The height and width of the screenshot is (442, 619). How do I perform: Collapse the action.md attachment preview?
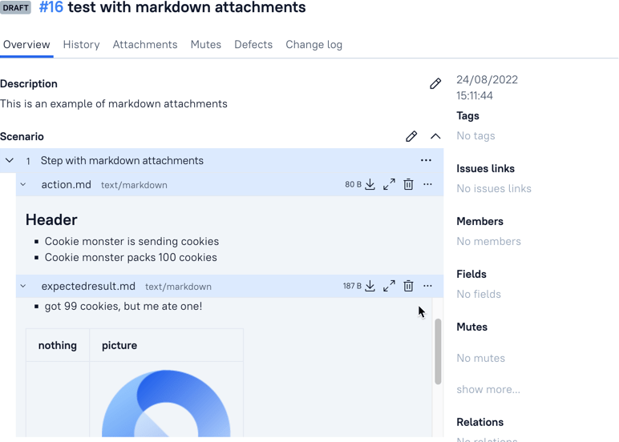(x=23, y=185)
